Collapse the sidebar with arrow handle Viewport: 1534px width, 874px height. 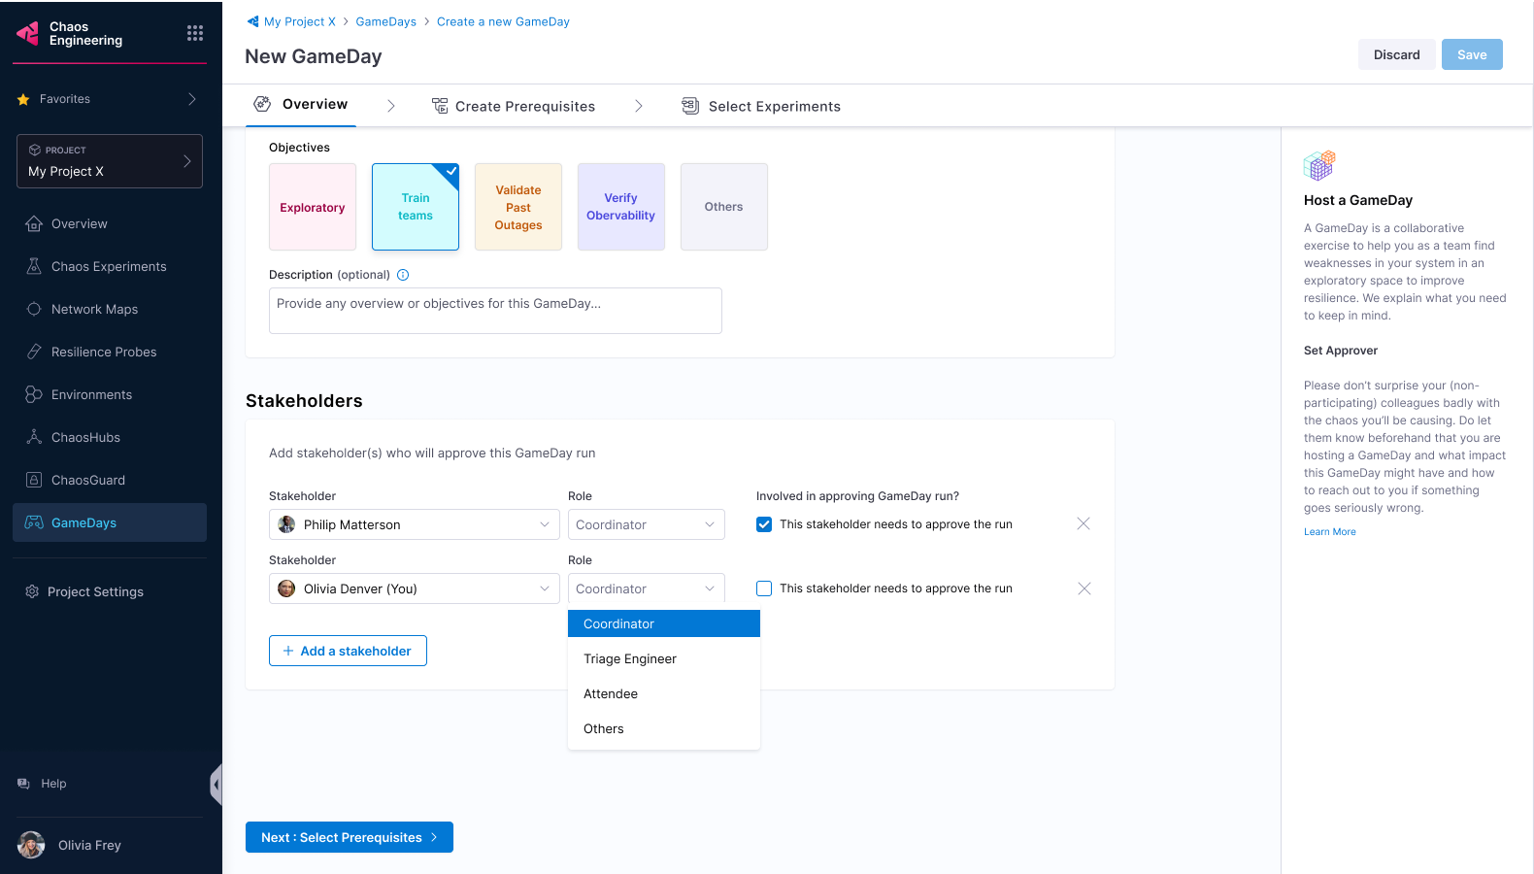pyautogui.click(x=216, y=784)
